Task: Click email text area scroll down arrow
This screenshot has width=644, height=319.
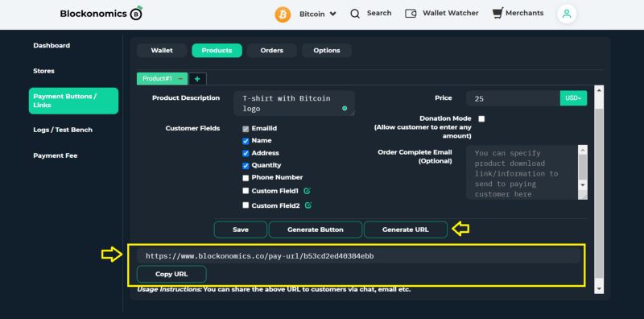Action: pos(583,185)
